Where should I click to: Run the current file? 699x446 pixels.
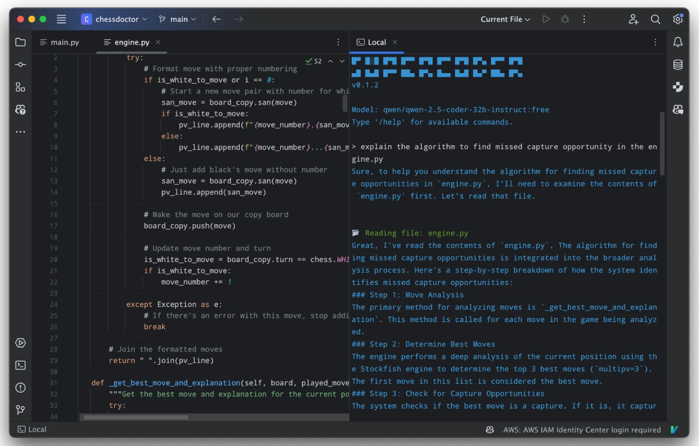pyautogui.click(x=546, y=19)
